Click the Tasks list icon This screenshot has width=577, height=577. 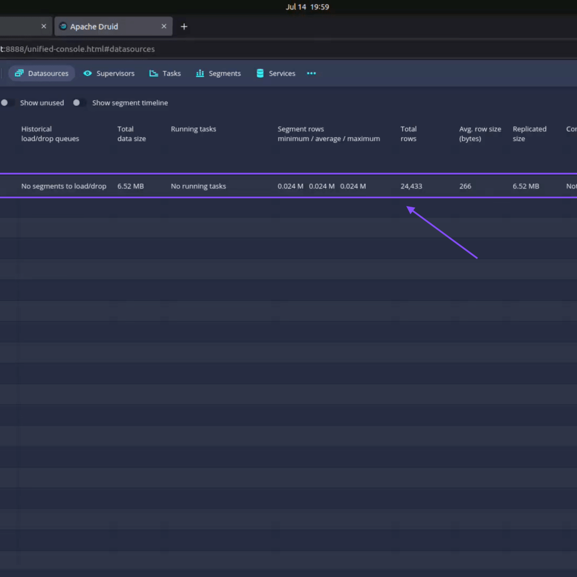[154, 74]
